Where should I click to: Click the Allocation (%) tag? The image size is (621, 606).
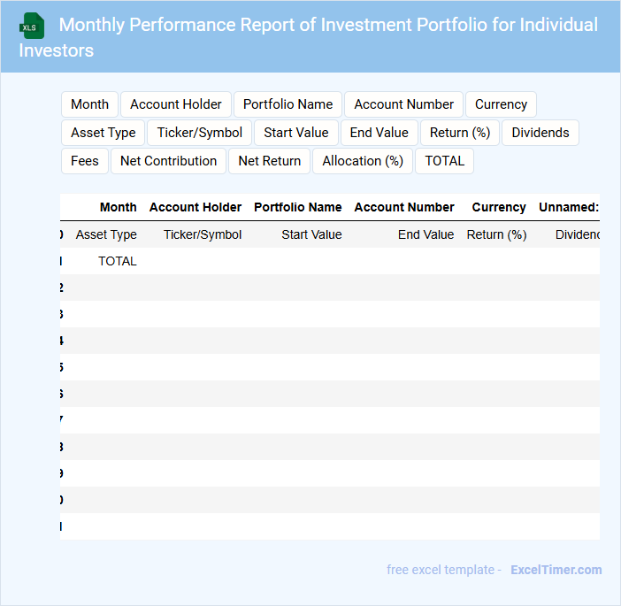coord(363,161)
